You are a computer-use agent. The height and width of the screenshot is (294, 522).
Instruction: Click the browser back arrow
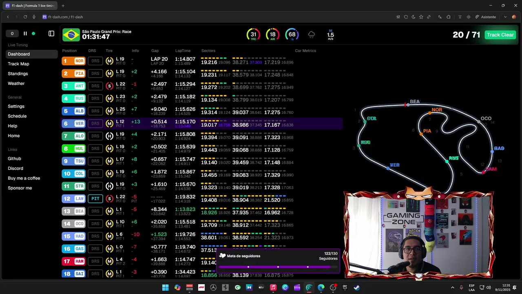(8, 17)
